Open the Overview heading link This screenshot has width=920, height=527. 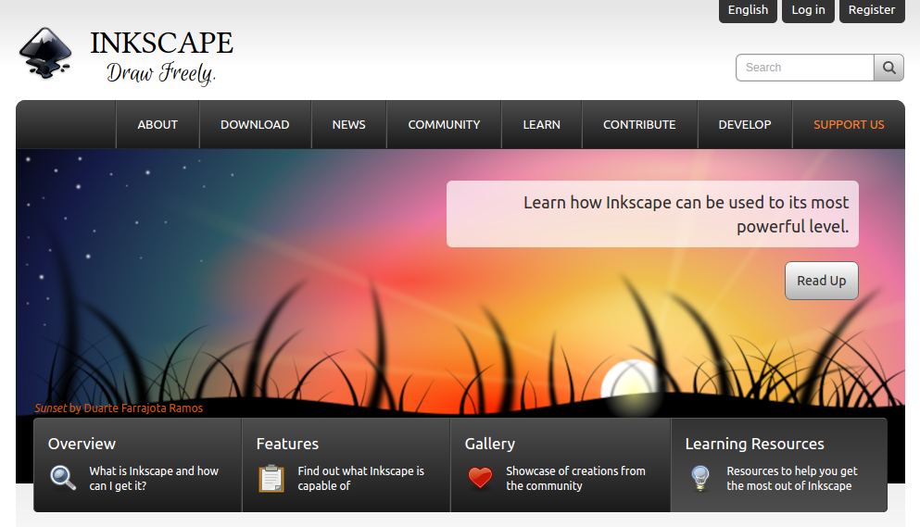[x=82, y=444]
